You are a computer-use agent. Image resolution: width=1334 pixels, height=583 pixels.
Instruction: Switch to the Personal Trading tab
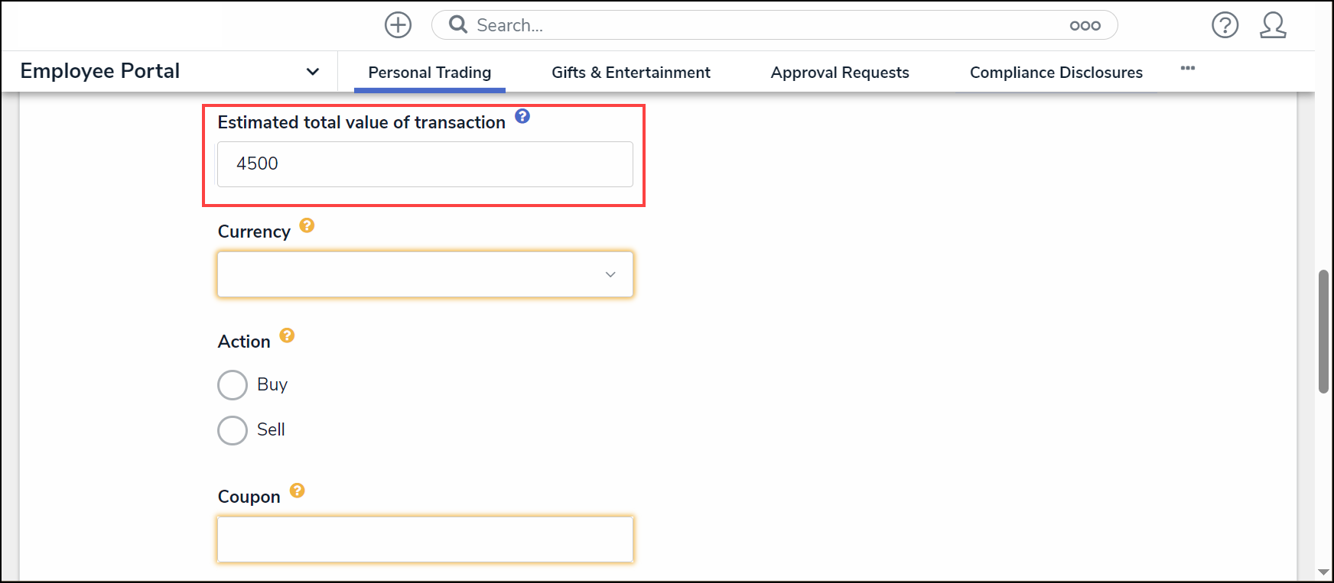pyautogui.click(x=429, y=73)
